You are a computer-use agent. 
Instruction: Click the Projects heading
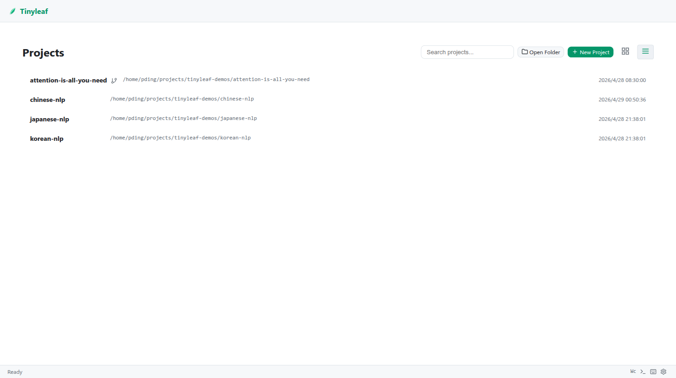pos(43,53)
